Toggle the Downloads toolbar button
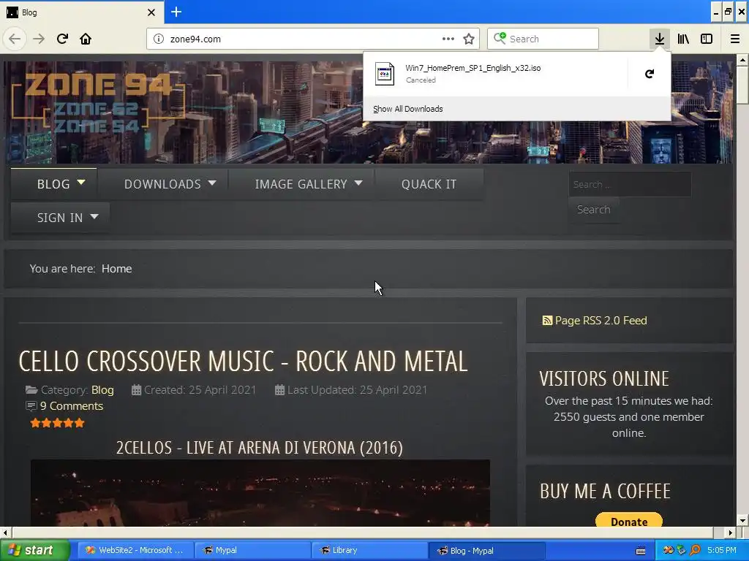Screen dimensions: 749x561 click(660, 39)
